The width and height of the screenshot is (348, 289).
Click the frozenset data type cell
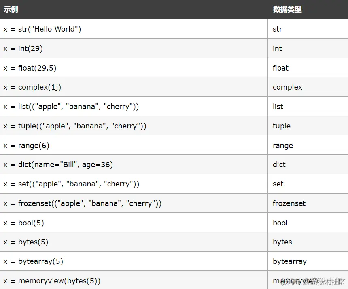pyautogui.click(x=289, y=203)
